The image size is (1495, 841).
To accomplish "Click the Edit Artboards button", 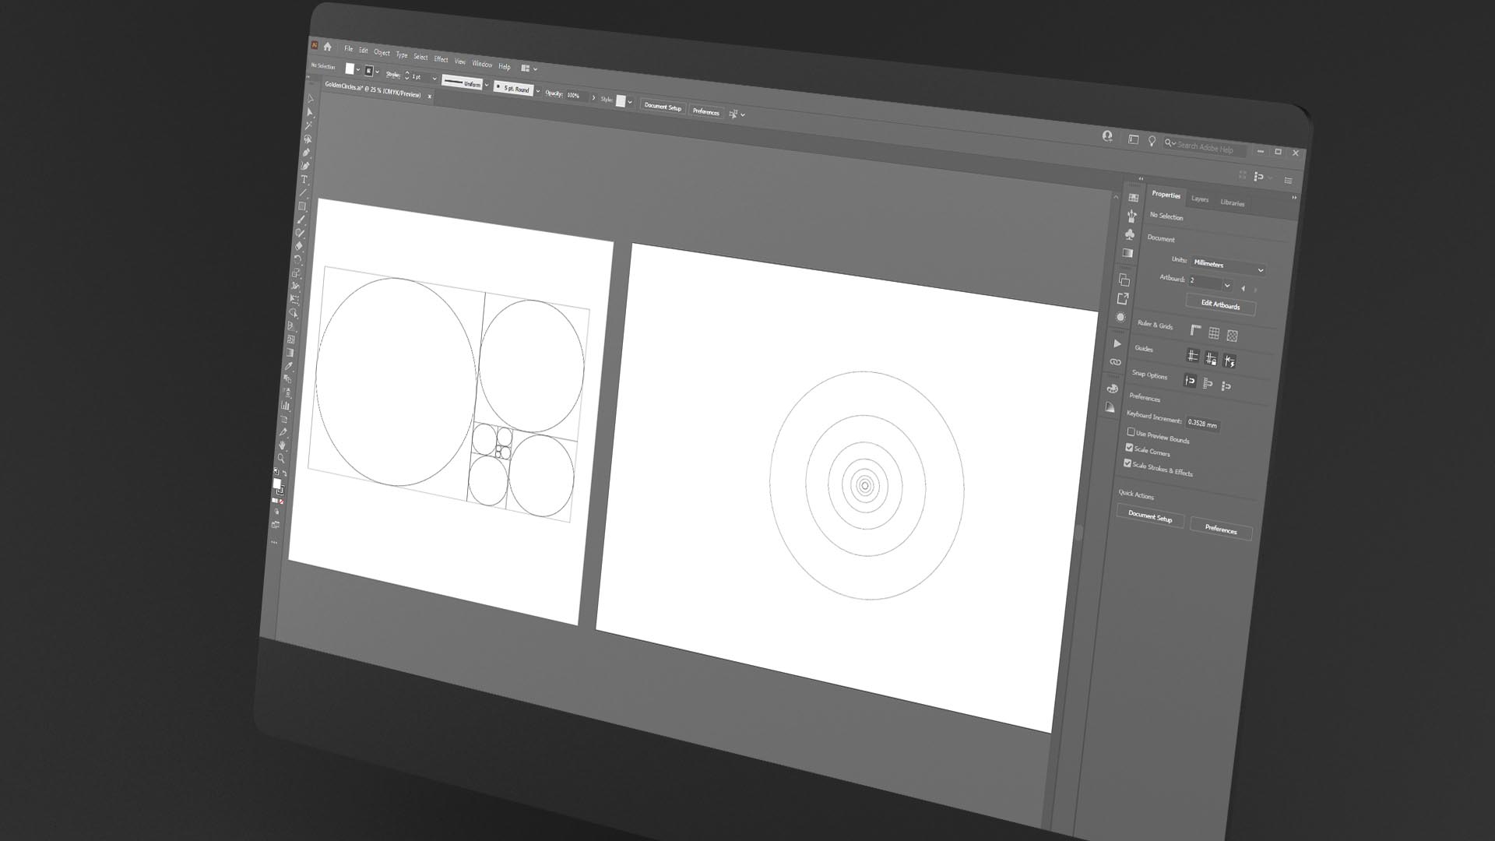I will (x=1221, y=304).
